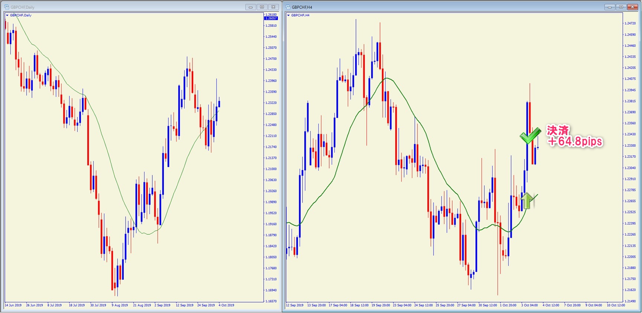Click the 1.23590 price label on Daily axis
This screenshot has height=313, width=642.
pos(271,92)
